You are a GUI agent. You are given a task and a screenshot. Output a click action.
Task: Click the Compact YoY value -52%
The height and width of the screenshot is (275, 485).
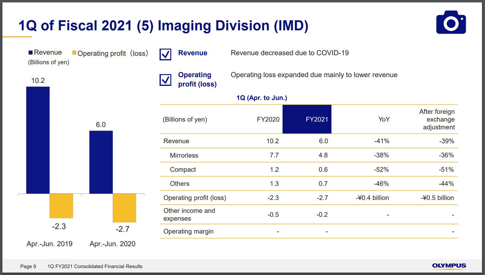pos(381,170)
